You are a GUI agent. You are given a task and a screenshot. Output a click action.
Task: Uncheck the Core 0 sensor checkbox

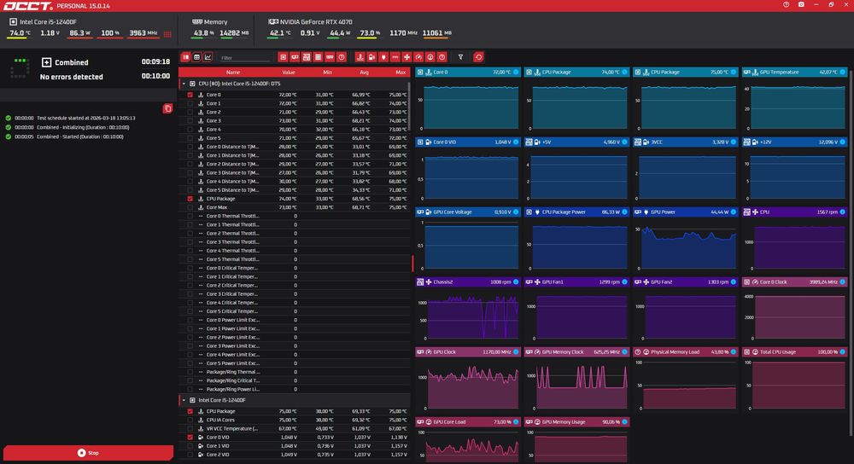tap(190, 95)
